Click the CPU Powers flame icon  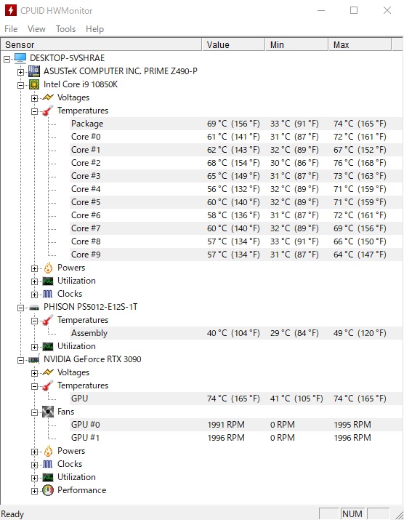[x=48, y=268]
